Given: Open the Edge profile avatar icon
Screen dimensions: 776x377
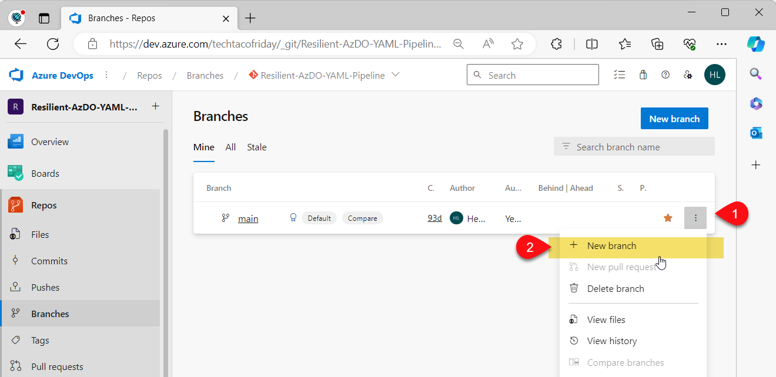Looking at the screenshot, I should (16, 18).
